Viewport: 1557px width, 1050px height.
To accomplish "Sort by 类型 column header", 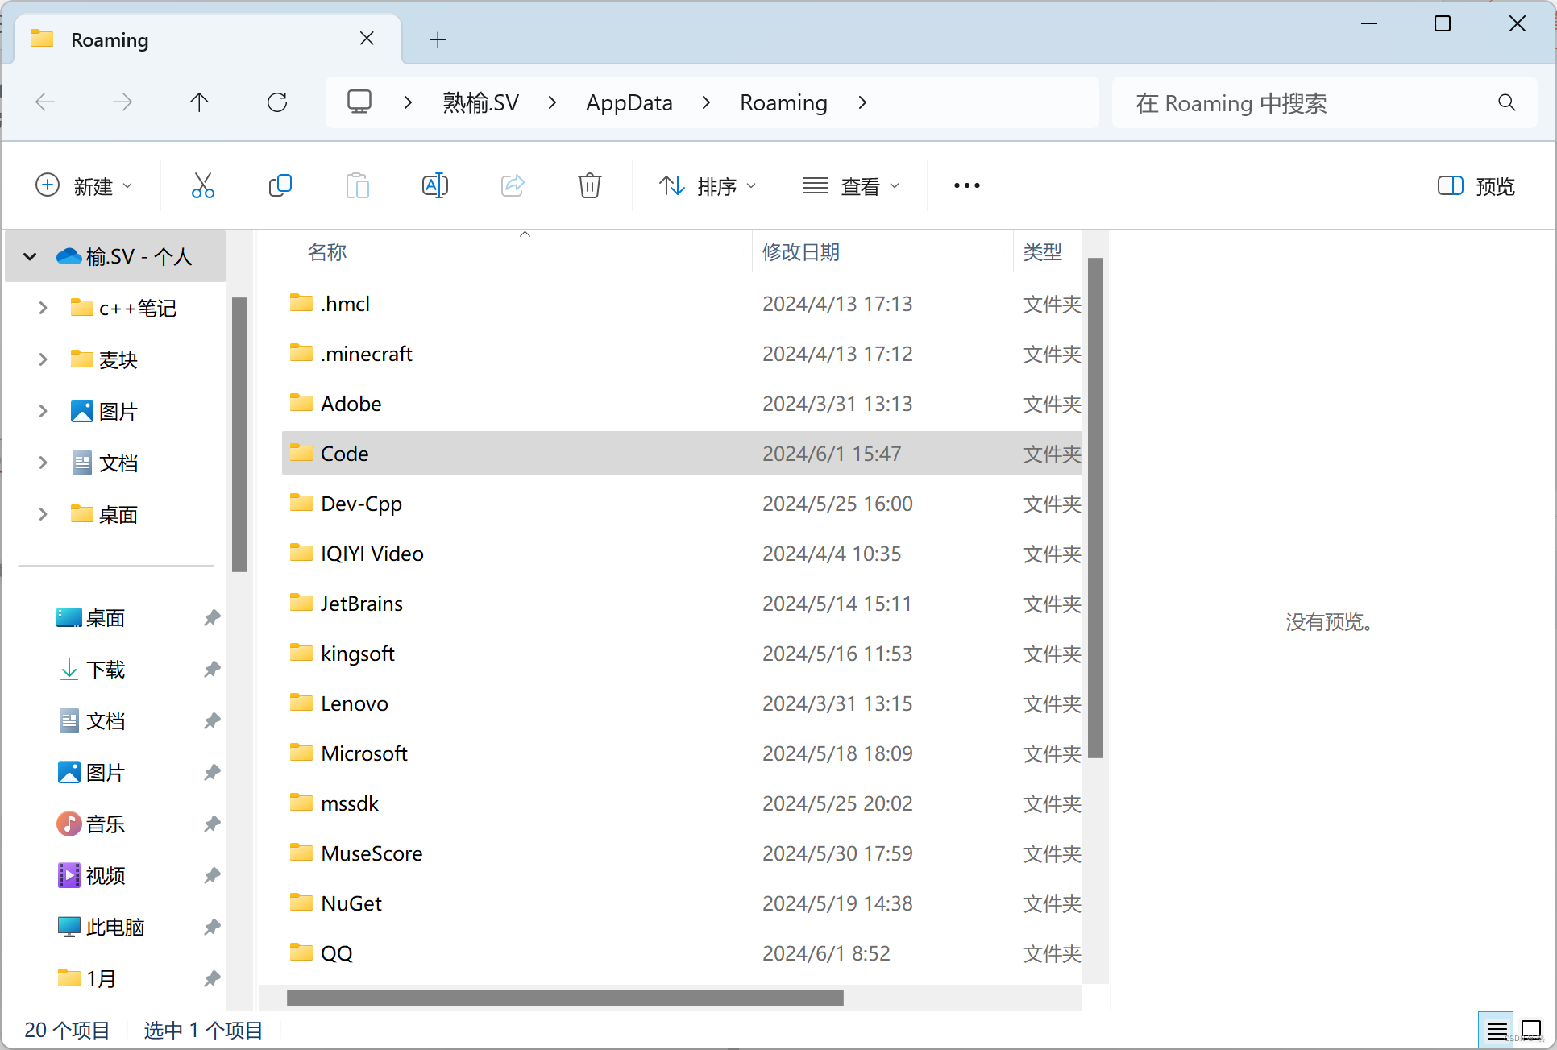I will coord(1043,252).
